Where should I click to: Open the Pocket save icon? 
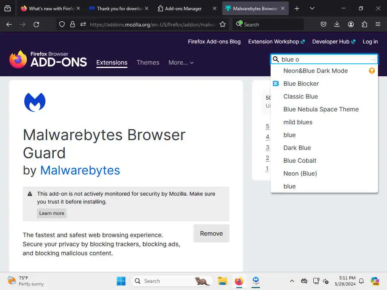coord(324,24)
